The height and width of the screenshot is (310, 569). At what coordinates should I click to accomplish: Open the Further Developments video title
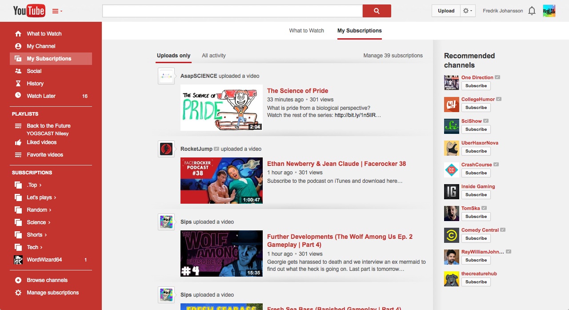(340, 241)
